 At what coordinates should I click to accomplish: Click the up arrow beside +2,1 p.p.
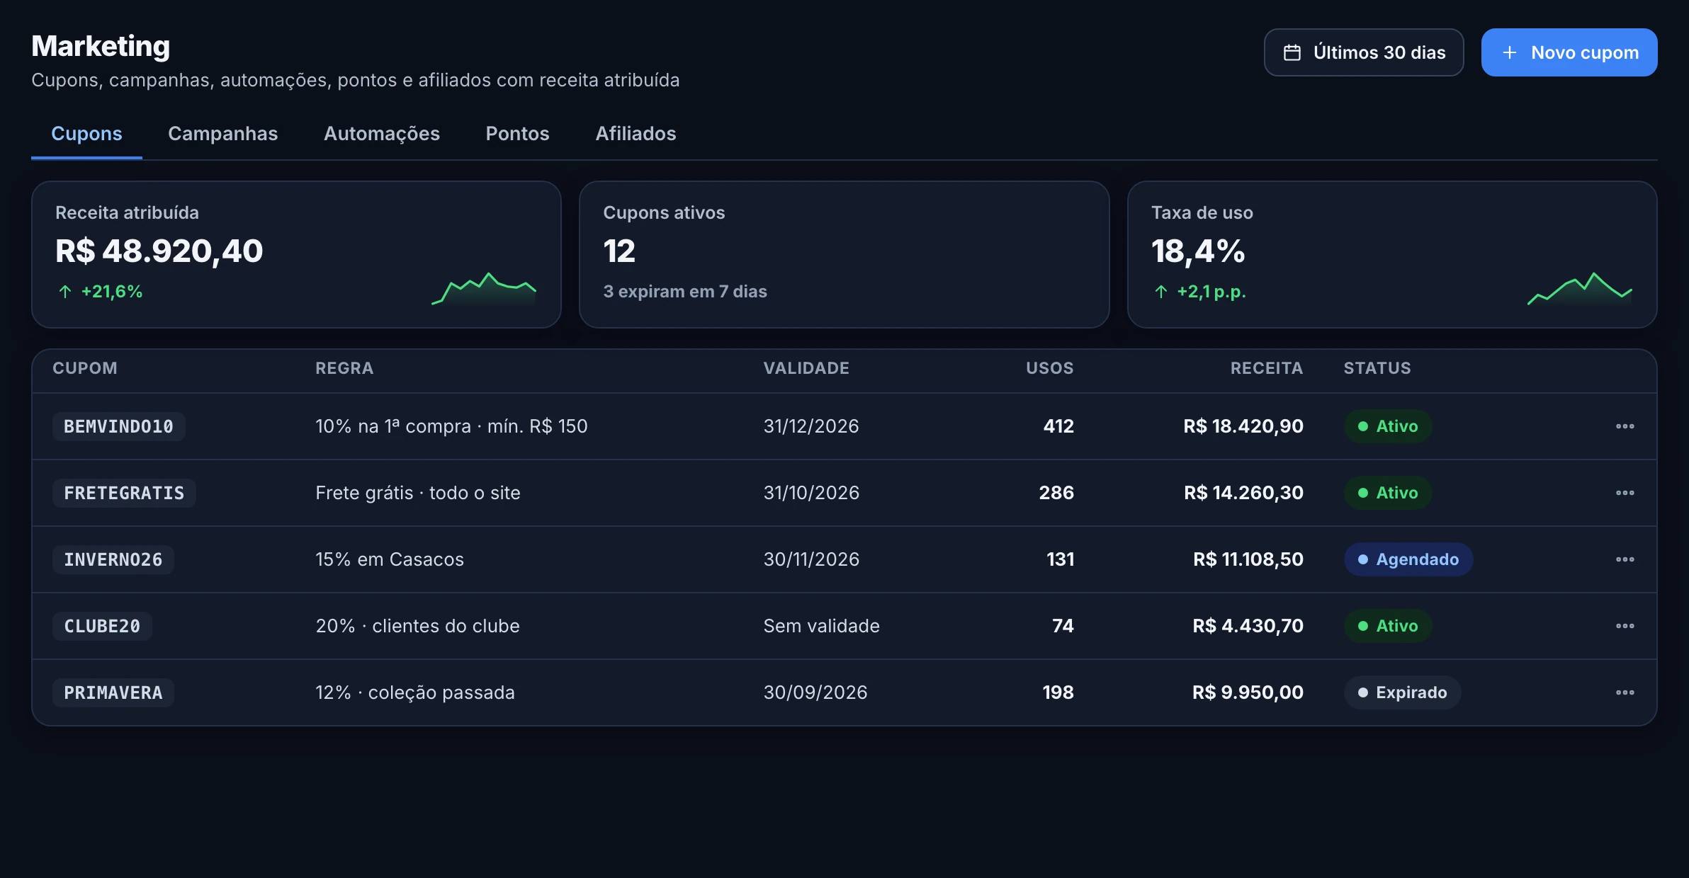(1161, 292)
